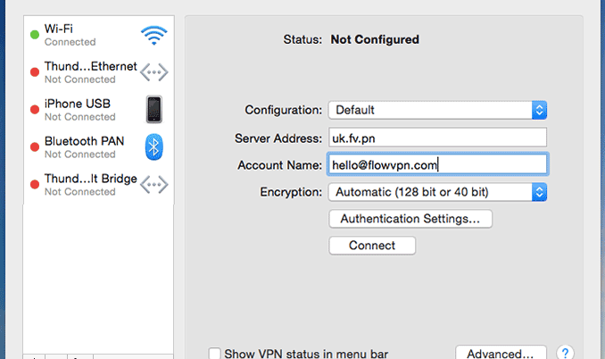Click the Wi-Fi signal icon
The width and height of the screenshot is (605, 359).
point(153,36)
